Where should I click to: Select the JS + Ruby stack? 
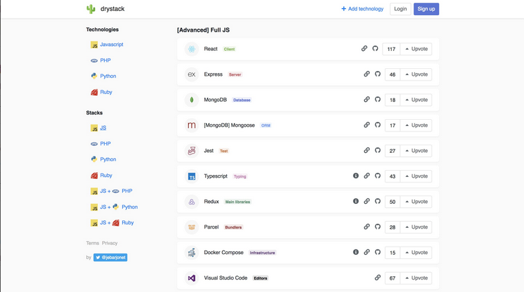click(112, 222)
